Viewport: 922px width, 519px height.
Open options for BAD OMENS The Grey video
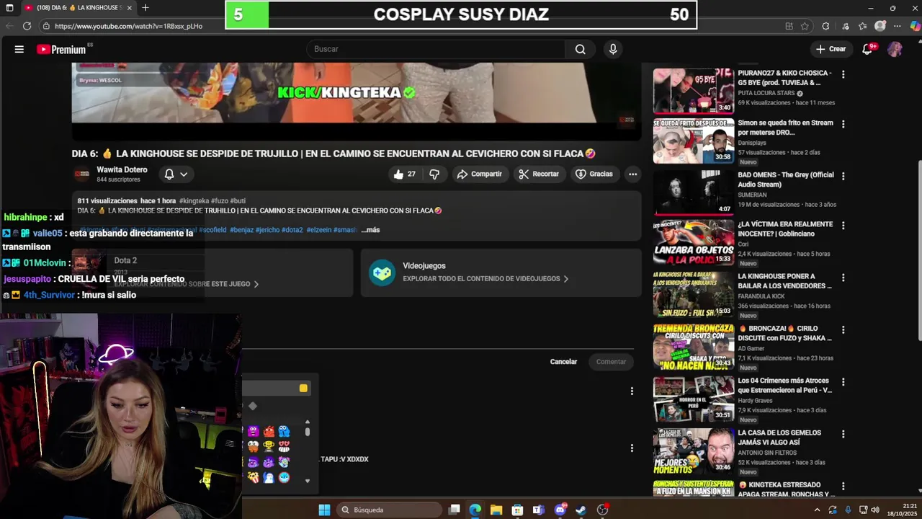843,176
